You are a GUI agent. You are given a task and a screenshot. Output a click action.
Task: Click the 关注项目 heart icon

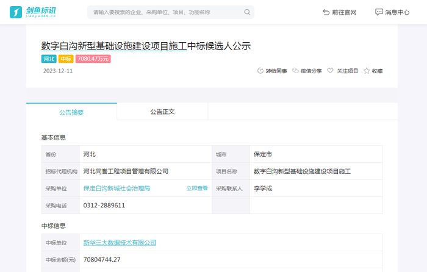(x=331, y=71)
